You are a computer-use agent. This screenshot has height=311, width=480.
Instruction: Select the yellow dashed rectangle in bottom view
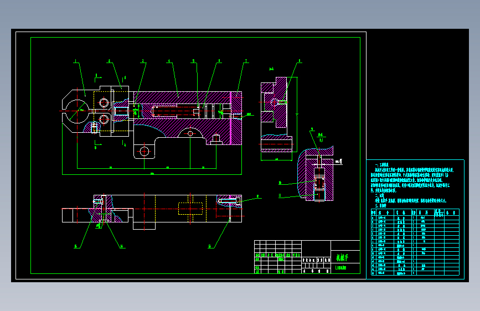click(190, 209)
